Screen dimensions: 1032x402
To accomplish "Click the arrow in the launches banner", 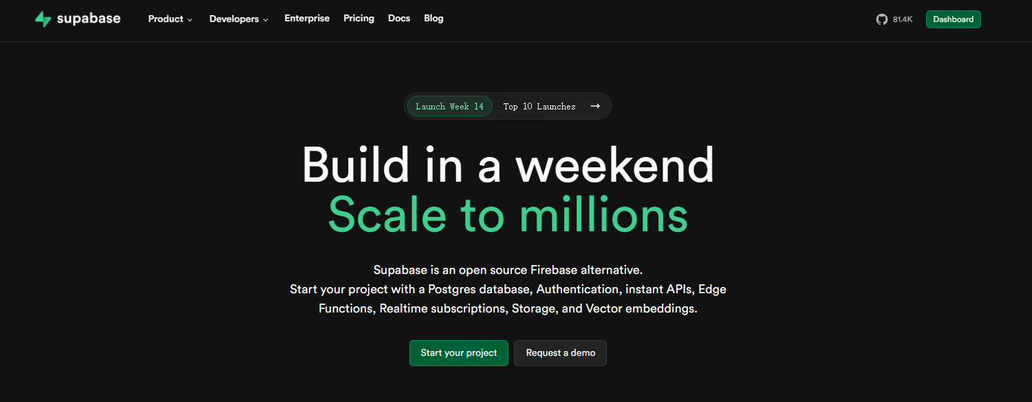I will coord(595,106).
